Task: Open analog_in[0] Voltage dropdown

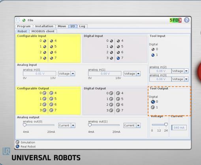Action: [x=67, y=74]
